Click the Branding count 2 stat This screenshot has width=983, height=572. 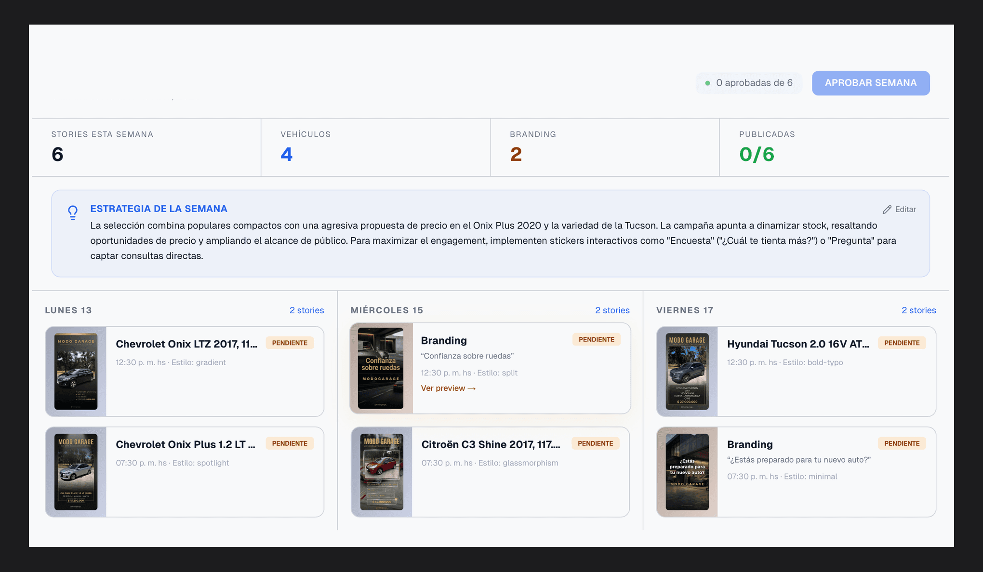click(516, 155)
